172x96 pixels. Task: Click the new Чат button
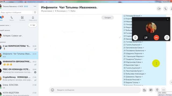pyautogui.click(x=33, y=25)
